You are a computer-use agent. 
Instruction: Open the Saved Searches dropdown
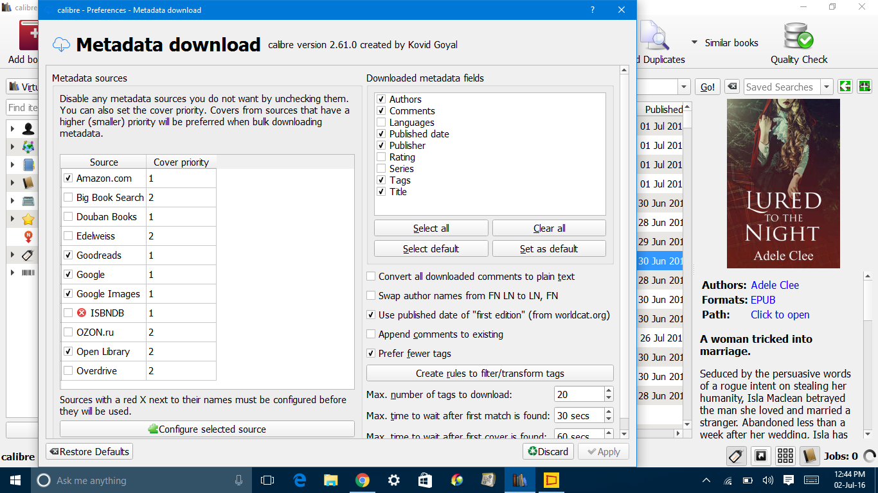point(827,87)
